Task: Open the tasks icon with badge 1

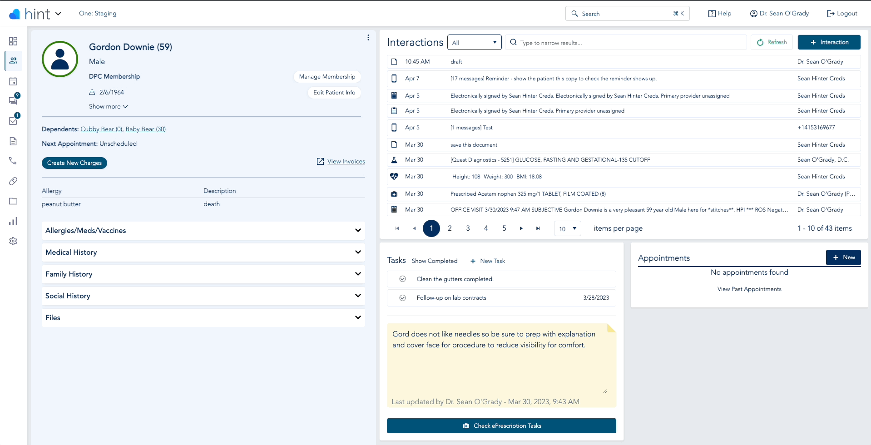Action: click(14, 120)
